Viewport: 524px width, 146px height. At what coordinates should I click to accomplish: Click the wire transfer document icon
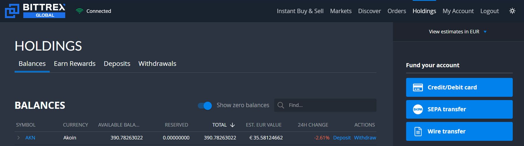point(418,132)
